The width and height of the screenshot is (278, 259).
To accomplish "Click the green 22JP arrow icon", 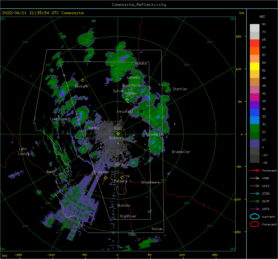I will pyautogui.click(x=255, y=201).
